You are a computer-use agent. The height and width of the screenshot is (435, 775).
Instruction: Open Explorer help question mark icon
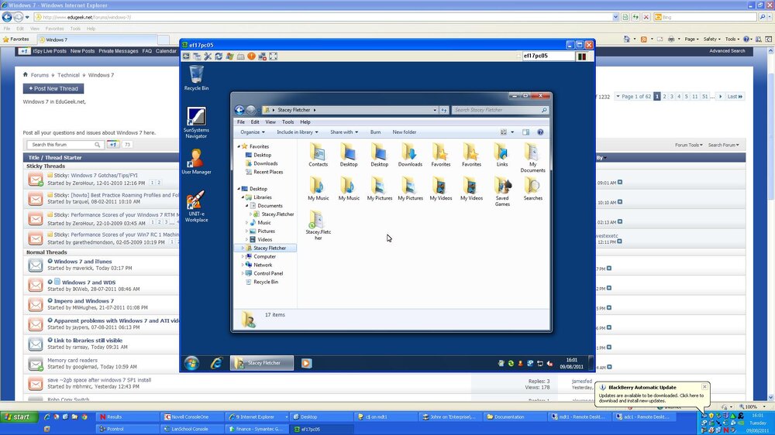click(x=540, y=132)
